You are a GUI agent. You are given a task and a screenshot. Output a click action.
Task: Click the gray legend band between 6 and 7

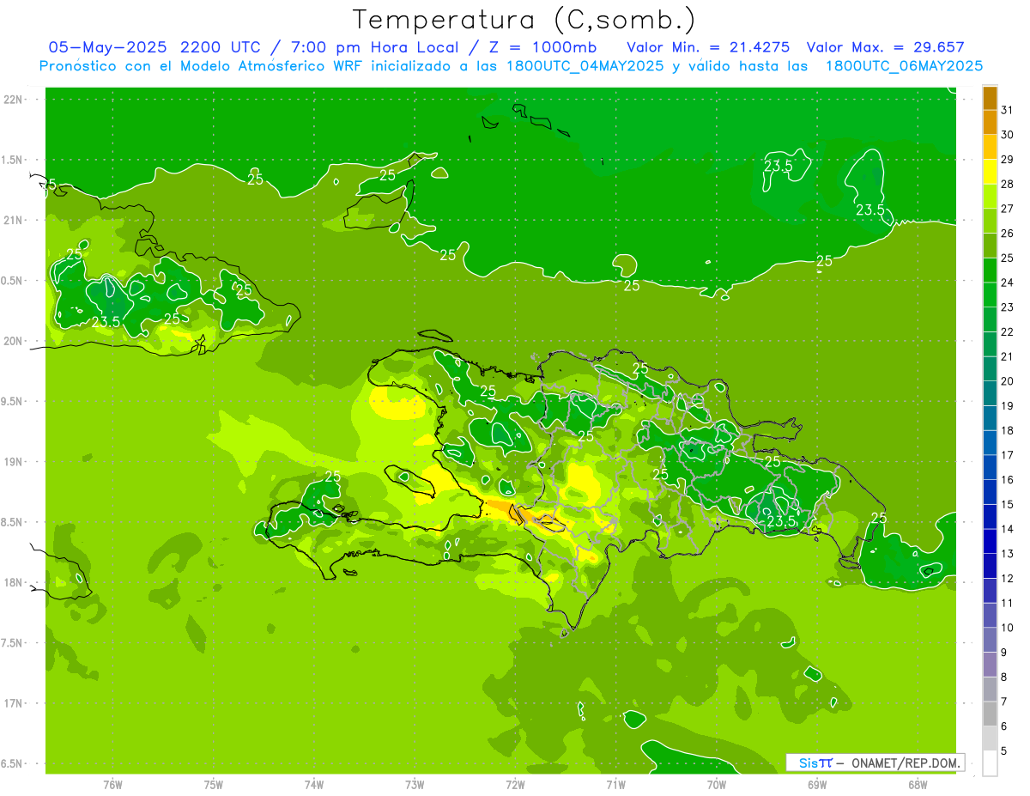[990, 714]
